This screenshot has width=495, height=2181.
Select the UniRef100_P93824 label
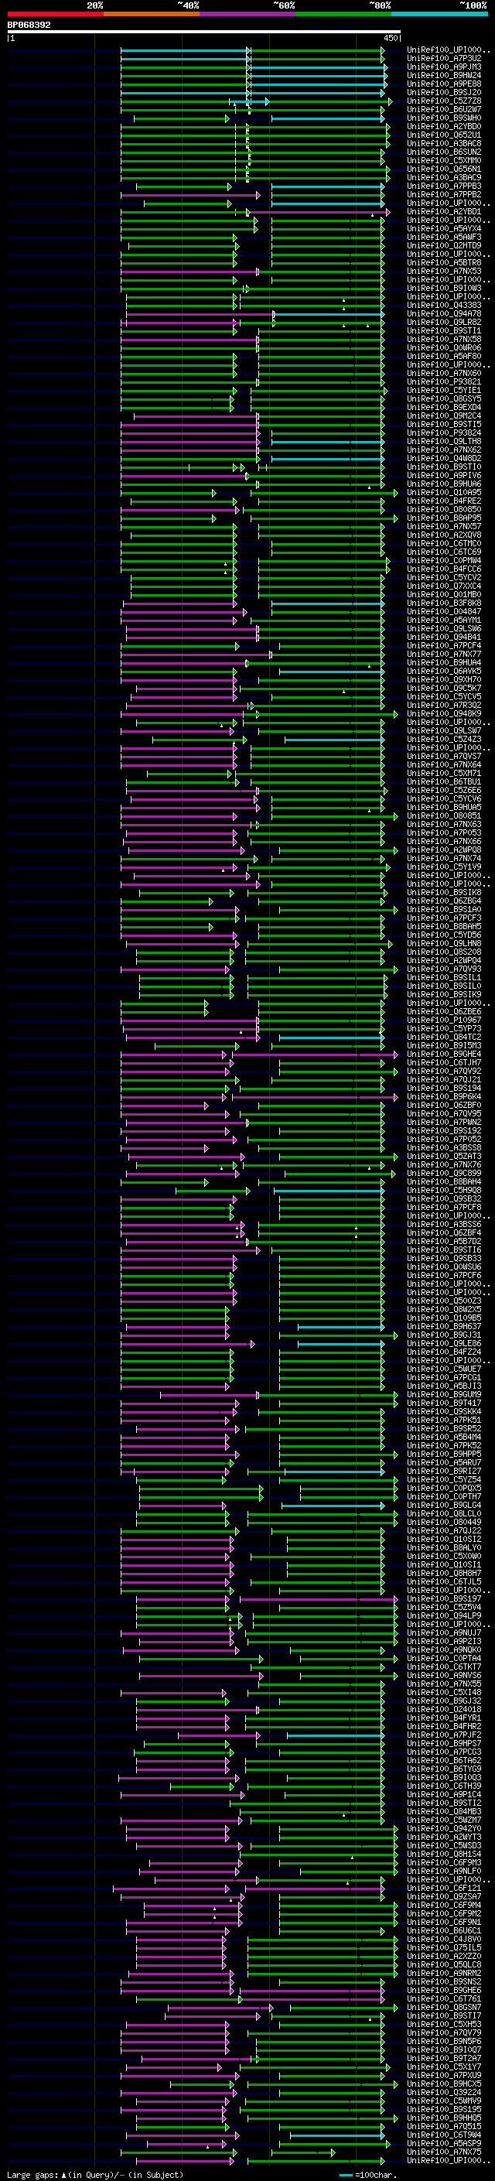click(444, 432)
